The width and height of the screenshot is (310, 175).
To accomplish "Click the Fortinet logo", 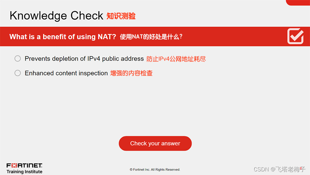I will pos(24,165).
